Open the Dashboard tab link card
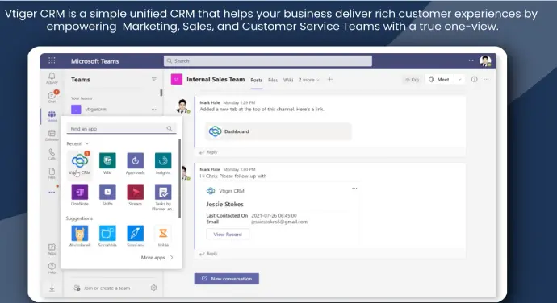 click(278, 131)
